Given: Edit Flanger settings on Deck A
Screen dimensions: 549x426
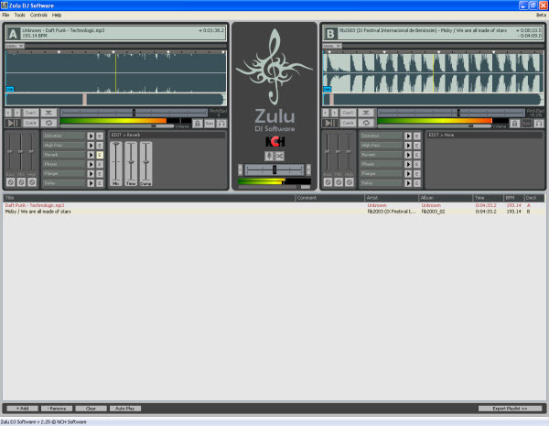Looking at the screenshot, I should (x=100, y=174).
